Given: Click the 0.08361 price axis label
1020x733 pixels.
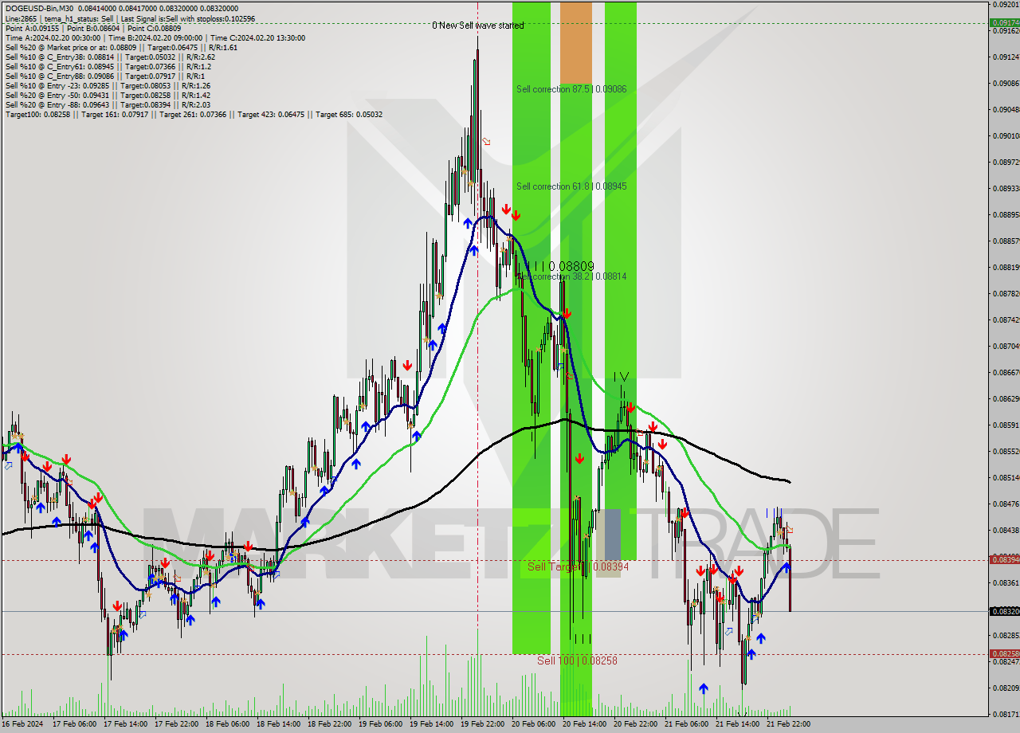Looking at the screenshot, I should (1006, 582).
